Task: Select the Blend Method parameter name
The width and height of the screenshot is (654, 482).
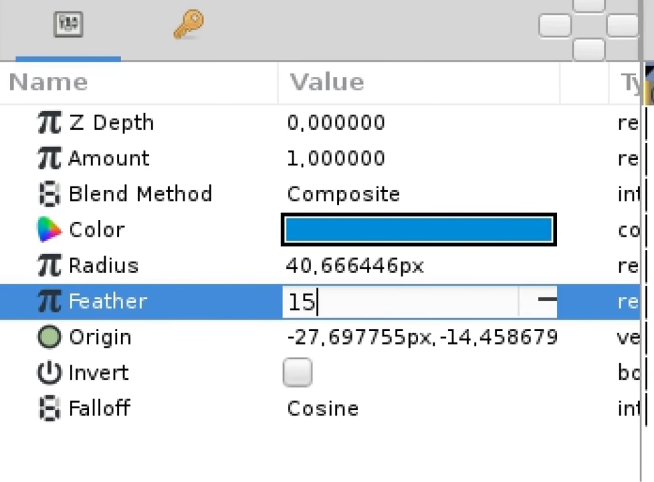Action: pos(140,194)
